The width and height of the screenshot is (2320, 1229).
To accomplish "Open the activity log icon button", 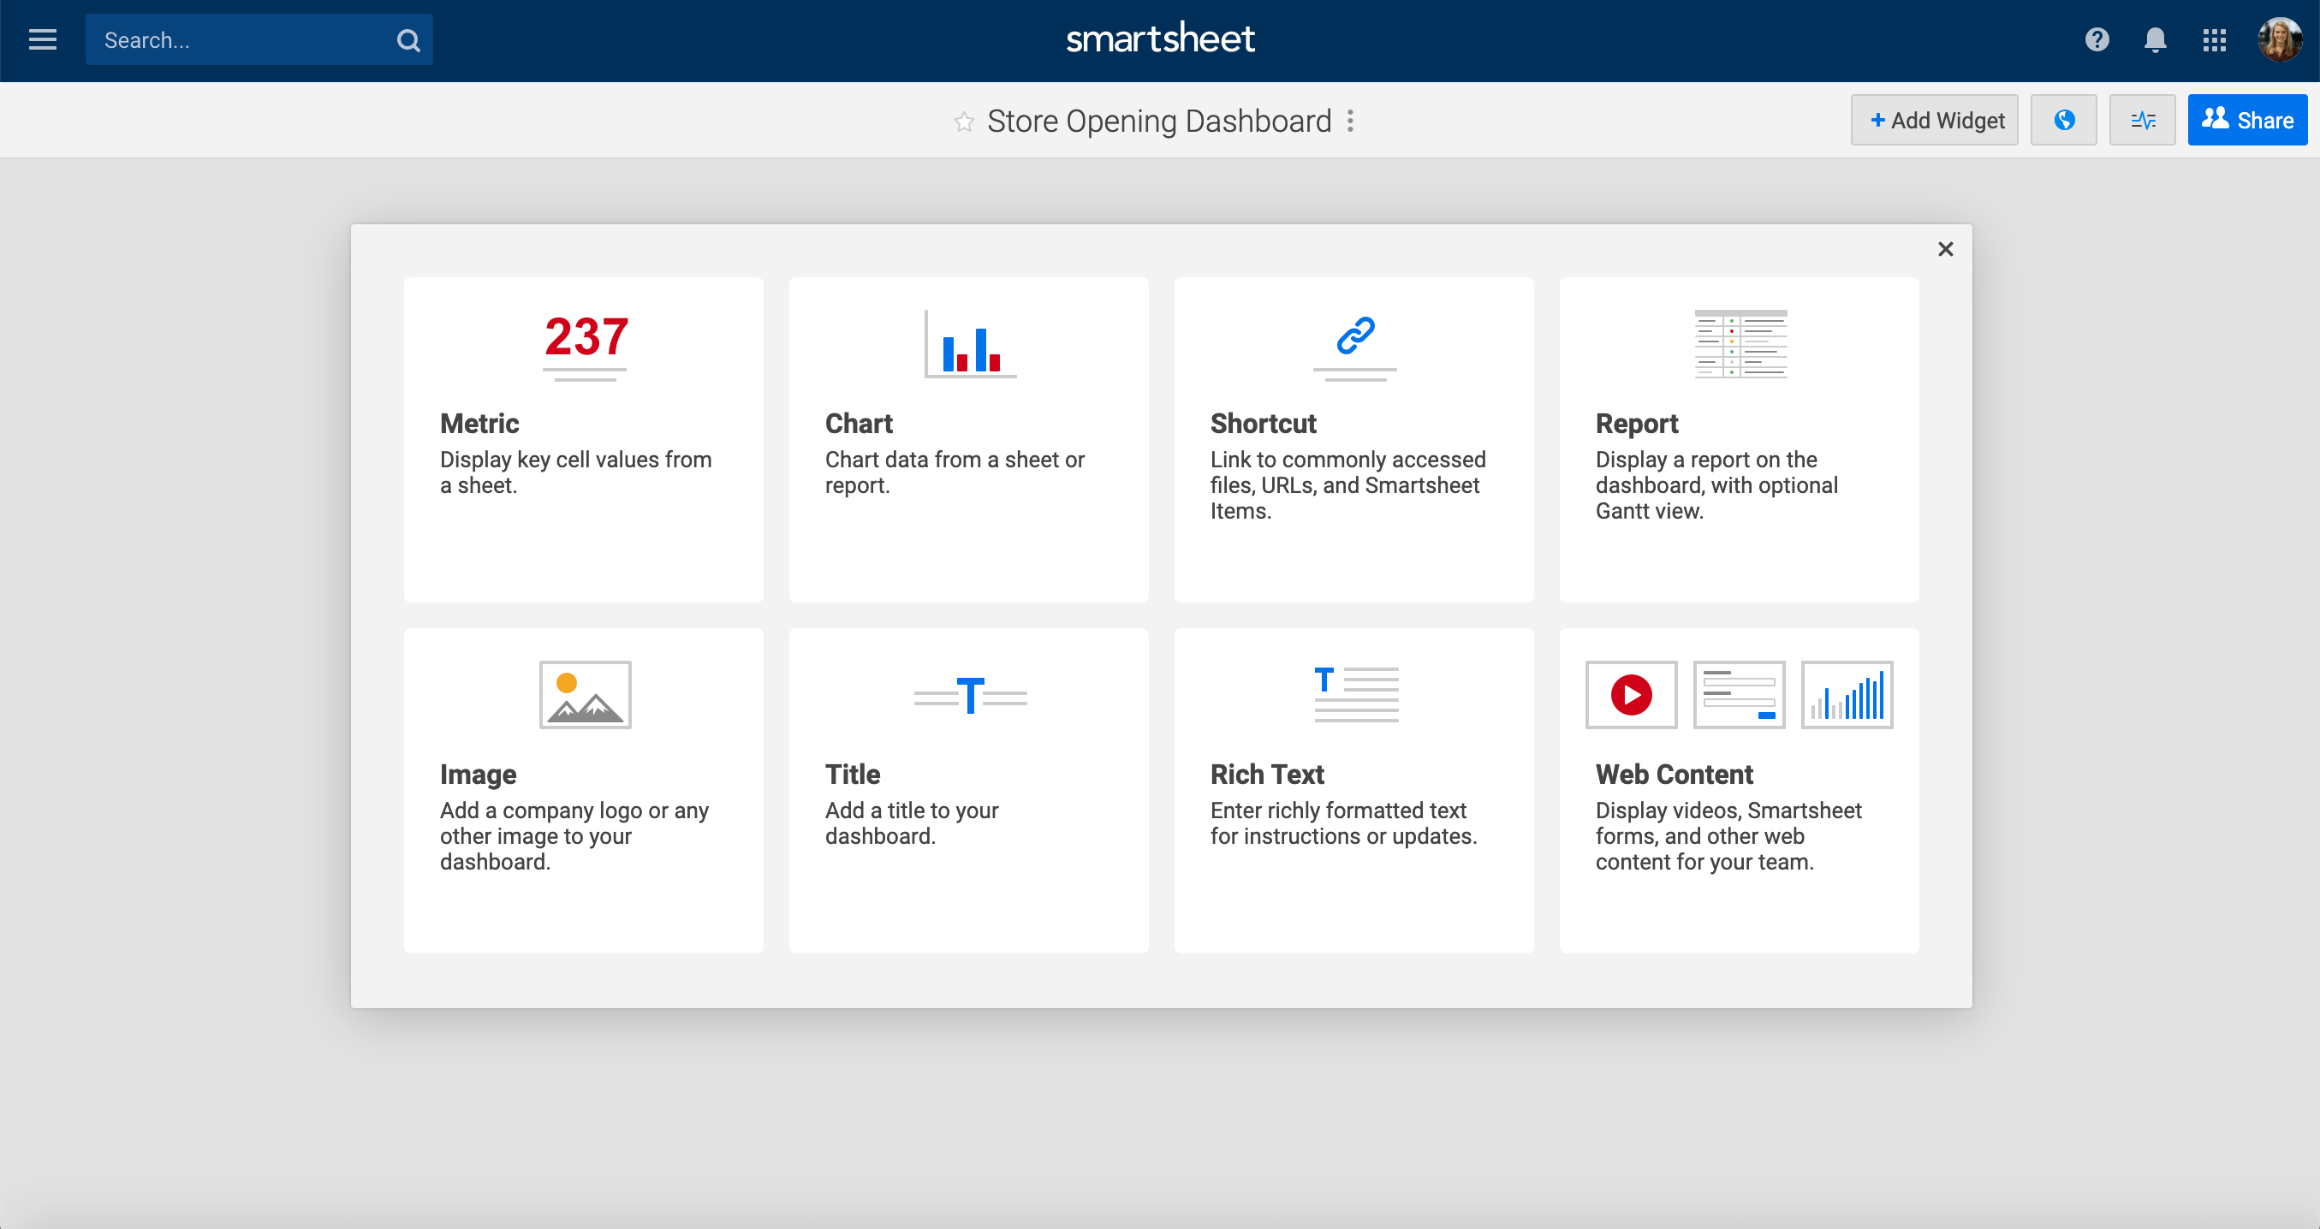I will pyautogui.click(x=2143, y=120).
